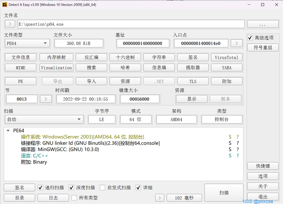
Task: Click the file name path input field
Action: [x=131, y=24]
